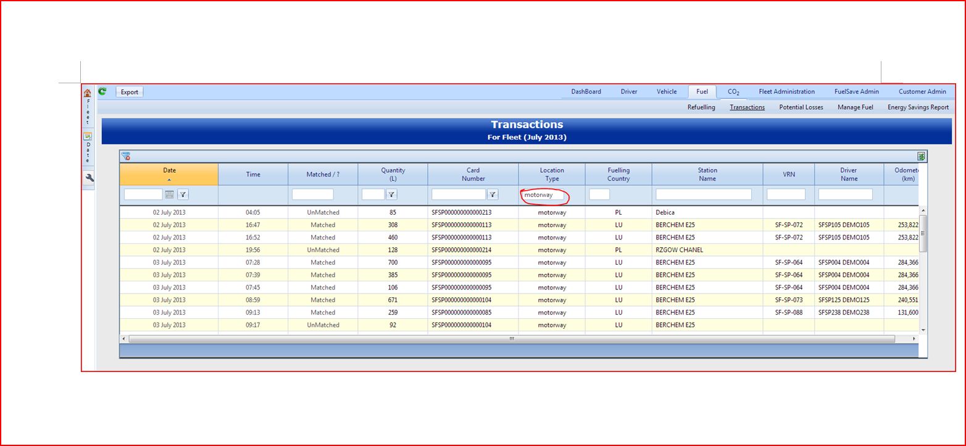
Task: Open the Fleet Administration tab
Action: point(787,91)
